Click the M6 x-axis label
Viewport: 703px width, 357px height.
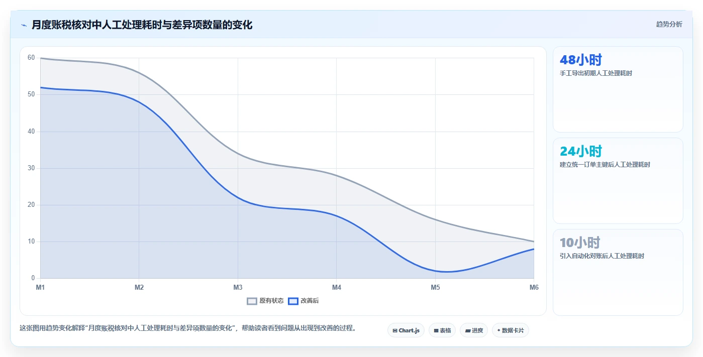click(x=534, y=287)
